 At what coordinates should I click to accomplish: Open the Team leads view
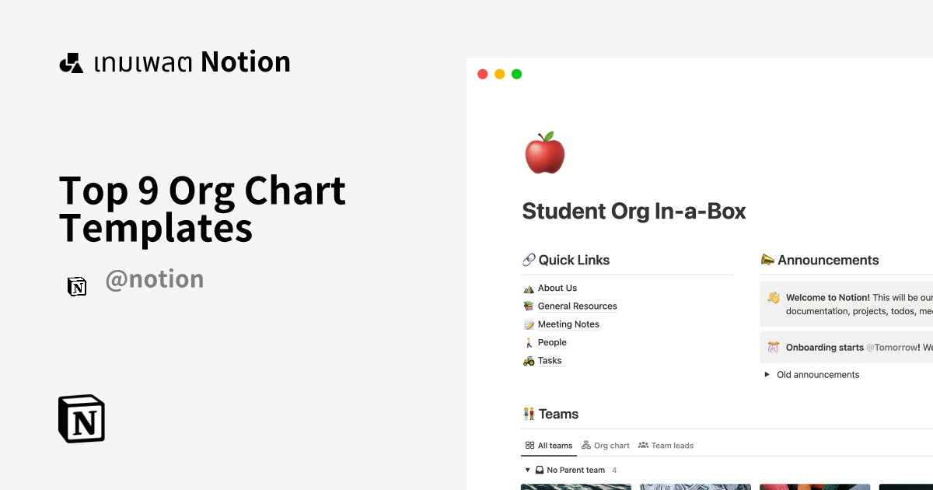tap(666, 445)
